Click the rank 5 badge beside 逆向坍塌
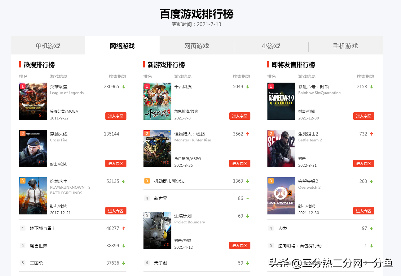 (271, 246)
